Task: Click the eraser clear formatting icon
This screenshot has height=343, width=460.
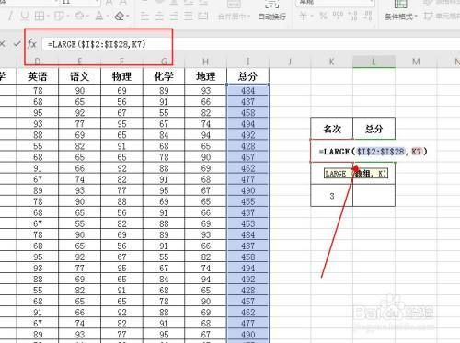Action: coord(120,16)
